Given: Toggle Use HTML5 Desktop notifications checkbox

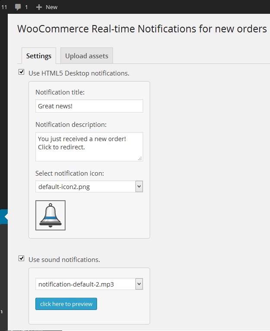Looking at the screenshot, I should tap(21, 72).
